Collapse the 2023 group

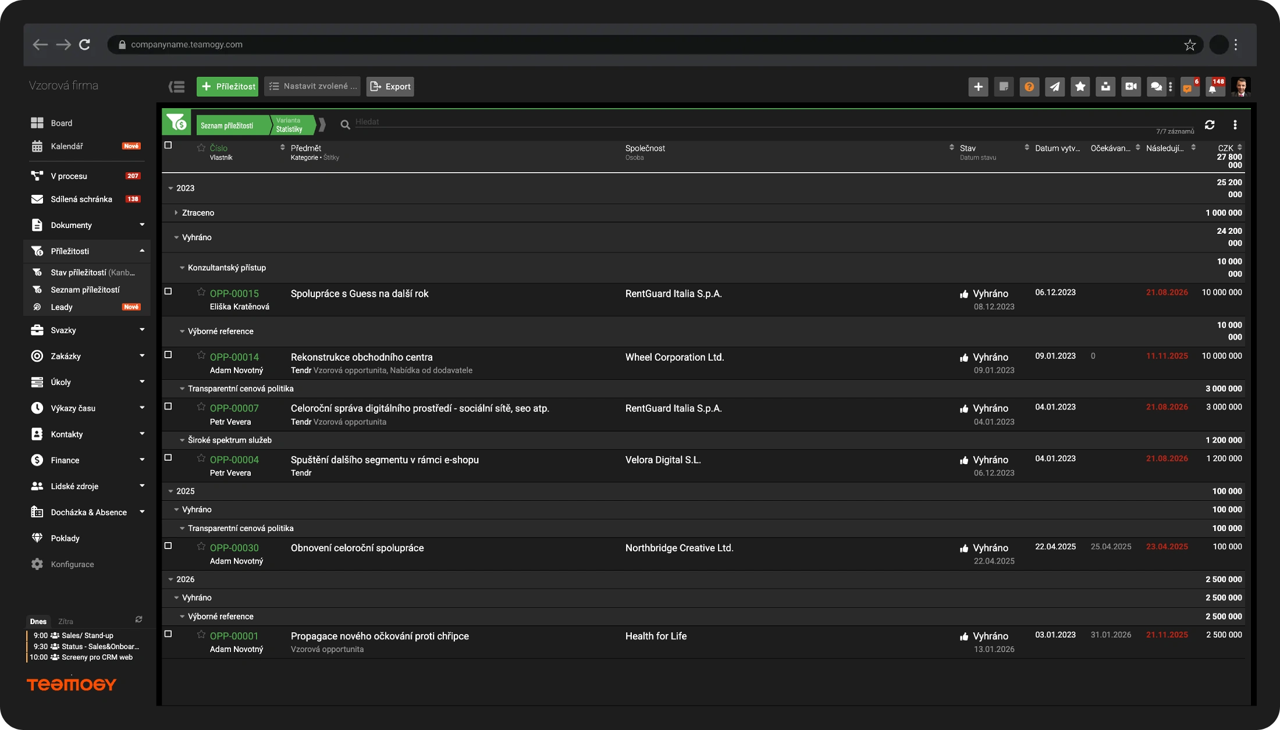coord(170,188)
